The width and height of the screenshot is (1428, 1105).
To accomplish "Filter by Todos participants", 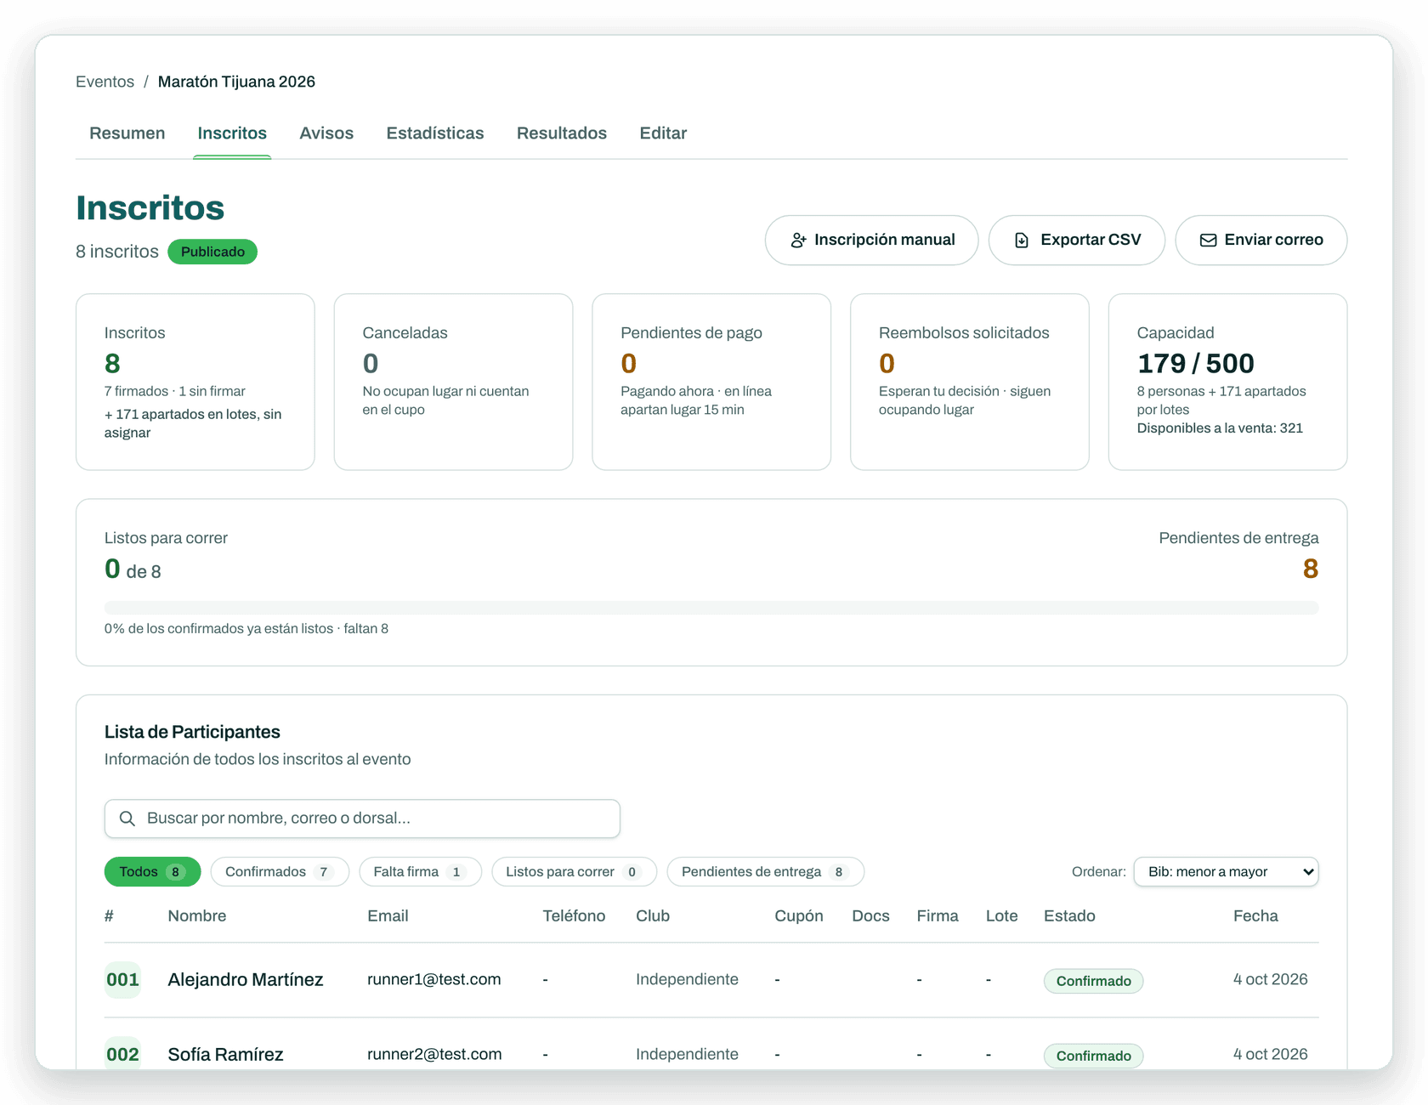I will tap(152, 872).
